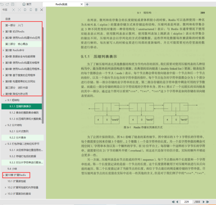This screenshot has width=216, height=205.
Task: Open bookmark 9.3.1 决定被存储位置信息的
Action: point(26,150)
